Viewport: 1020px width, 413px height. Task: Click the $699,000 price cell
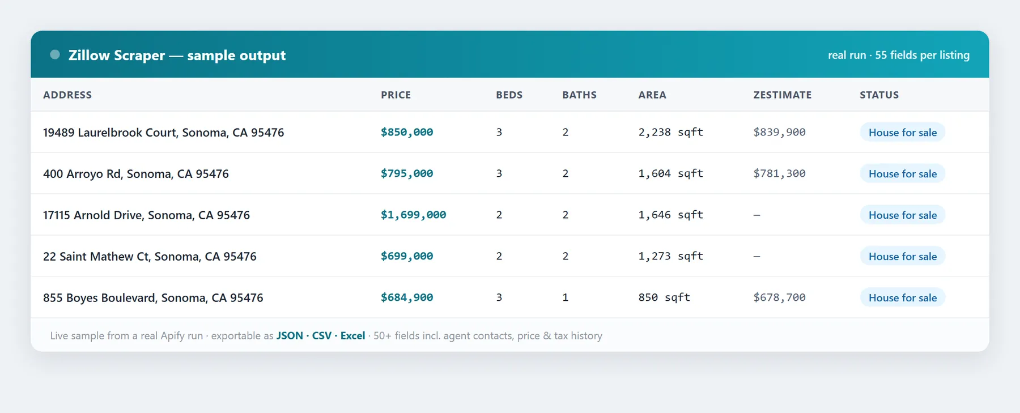407,256
